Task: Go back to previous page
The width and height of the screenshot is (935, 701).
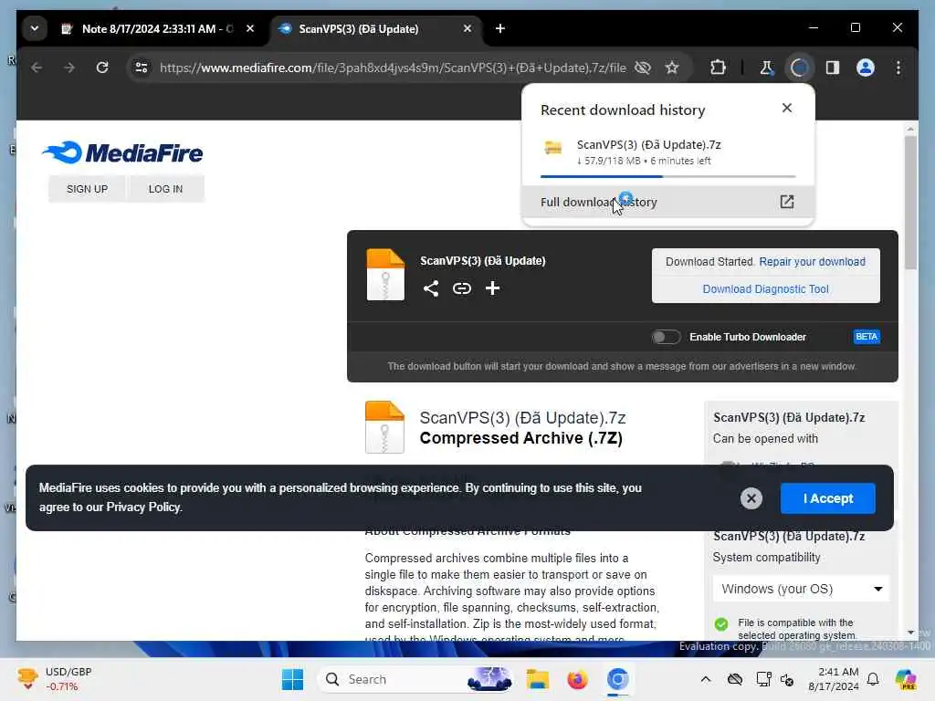Action: [x=37, y=68]
